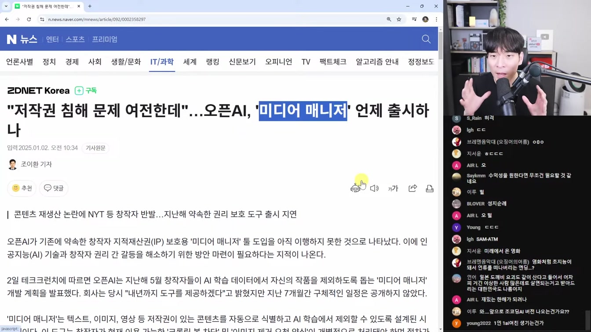
Task: Open the 엔터 section link
Action: coord(52,39)
